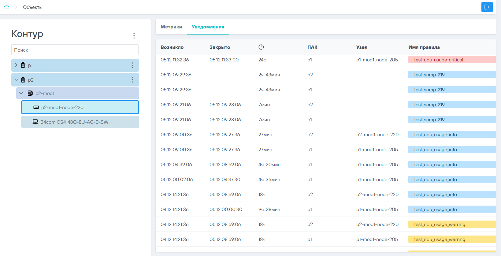Select p2-mod1-node-220 in the tree
Image resolution: width=501 pixels, height=256 pixels.
62,107
